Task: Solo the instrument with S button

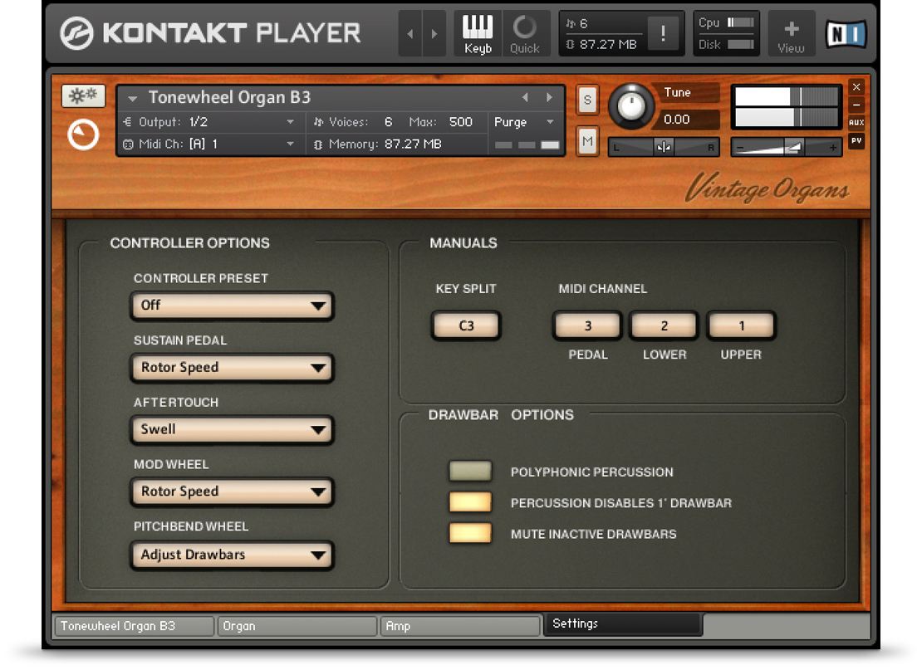Action: click(587, 100)
